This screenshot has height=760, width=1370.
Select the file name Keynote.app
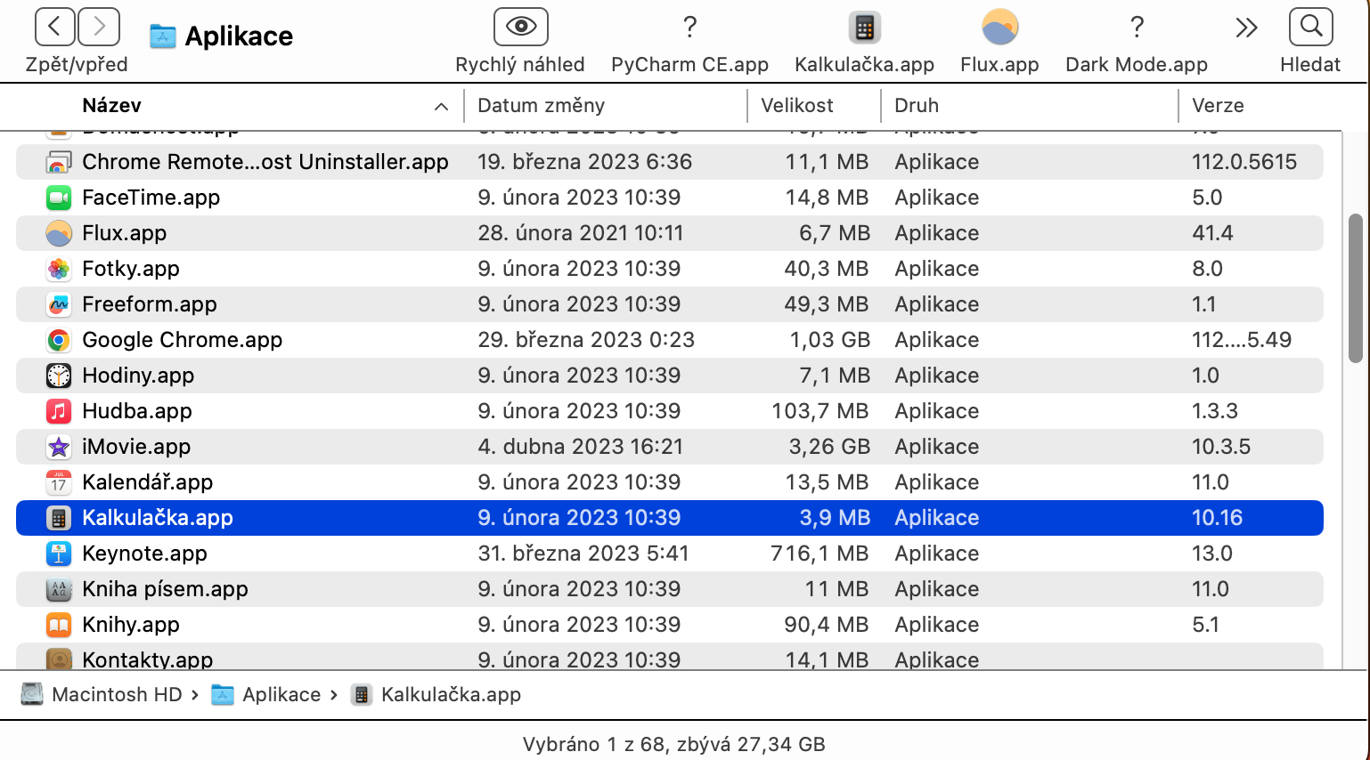[x=145, y=554]
